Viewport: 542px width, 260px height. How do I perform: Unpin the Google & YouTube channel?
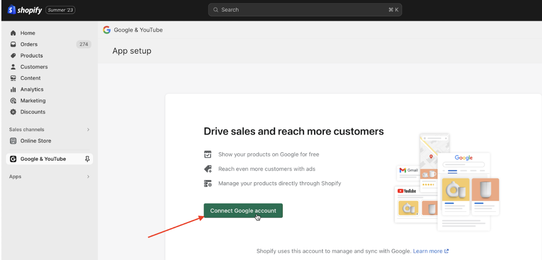click(x=87, y=159)
